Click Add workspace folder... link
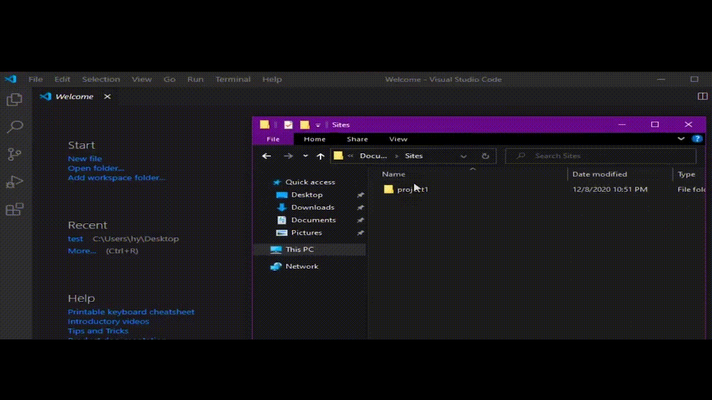 [x=116, y=178]
